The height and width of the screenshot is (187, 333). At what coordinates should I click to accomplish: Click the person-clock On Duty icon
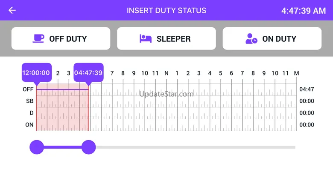pyautogui.click(x=251, y=39)
